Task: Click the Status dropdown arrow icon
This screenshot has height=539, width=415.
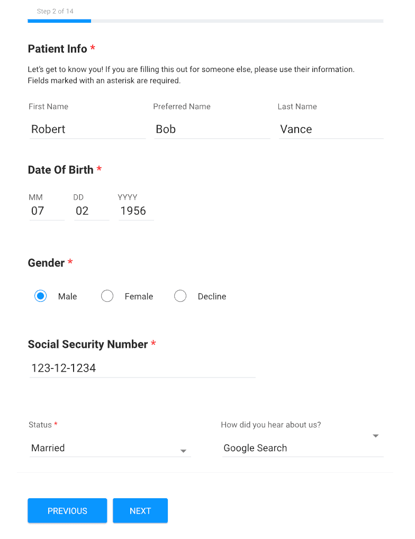Action: 184,451
